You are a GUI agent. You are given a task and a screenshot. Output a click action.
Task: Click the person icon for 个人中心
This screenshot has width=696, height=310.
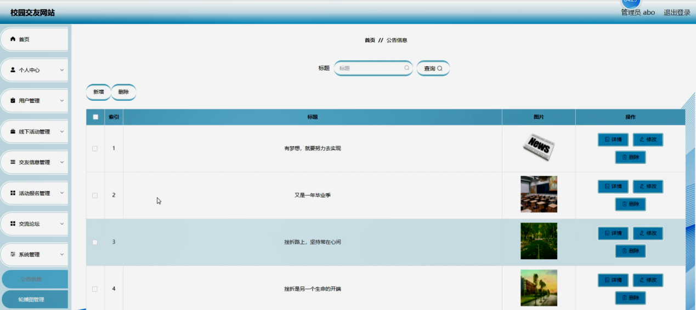pyautogui.click(x=13, y=70)
